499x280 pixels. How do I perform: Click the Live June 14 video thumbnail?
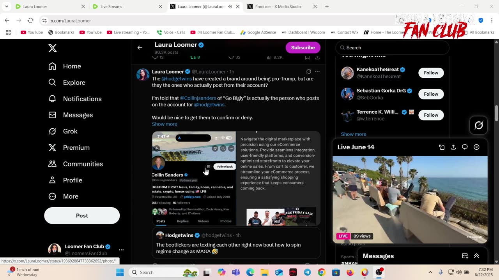coord(410,199)
